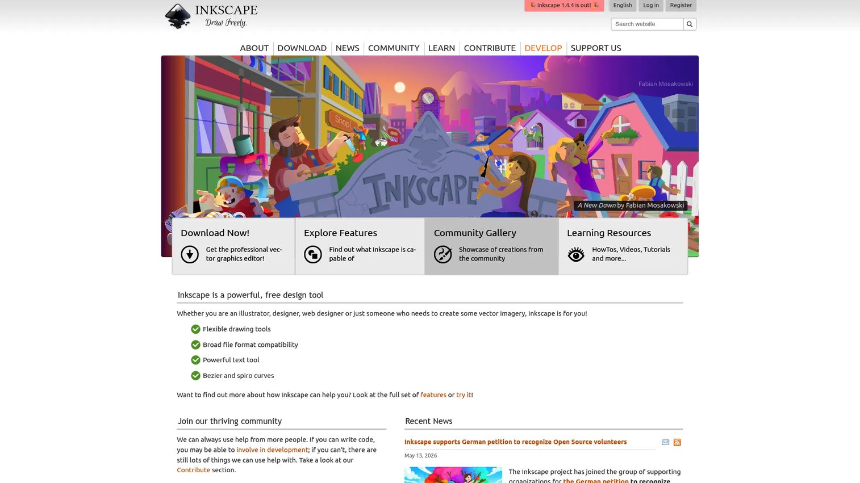
Task: Open the German petition news headline
Action: tap(516, 442)
